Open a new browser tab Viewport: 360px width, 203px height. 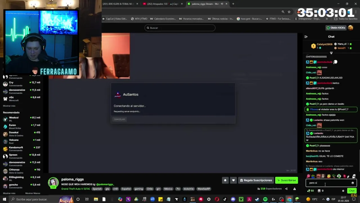[233, 4]
